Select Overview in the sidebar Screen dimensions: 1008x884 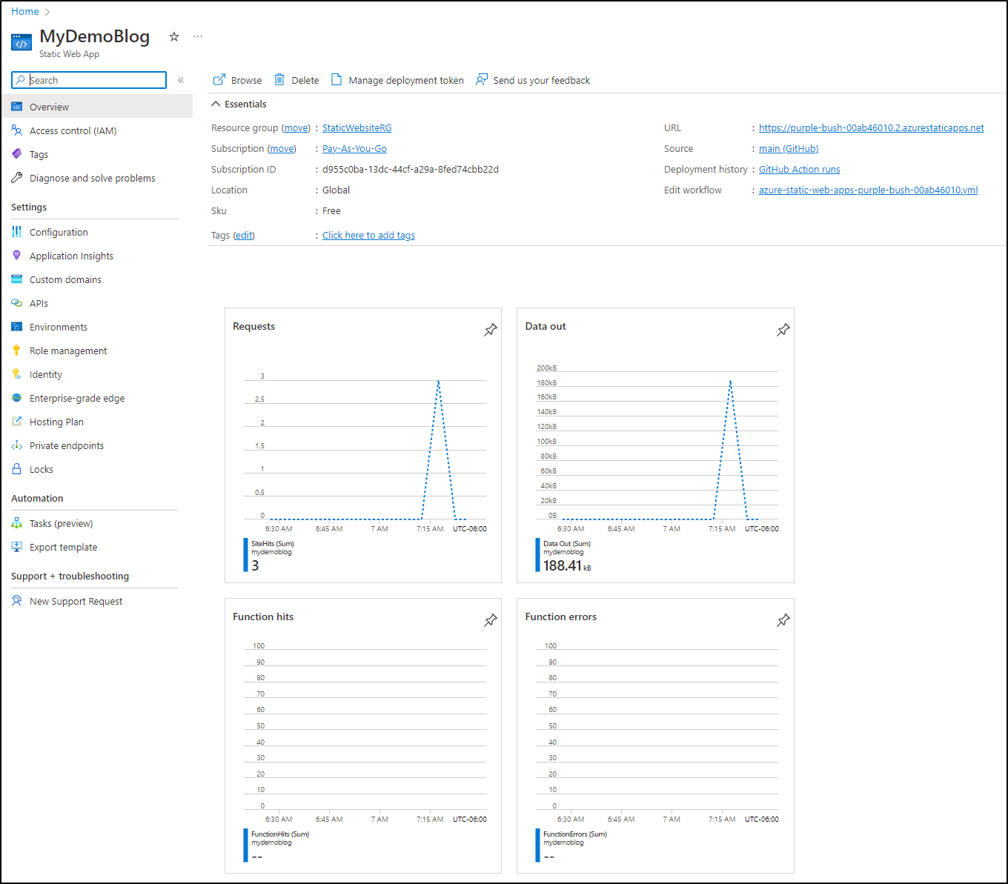(x=96, y=107)
